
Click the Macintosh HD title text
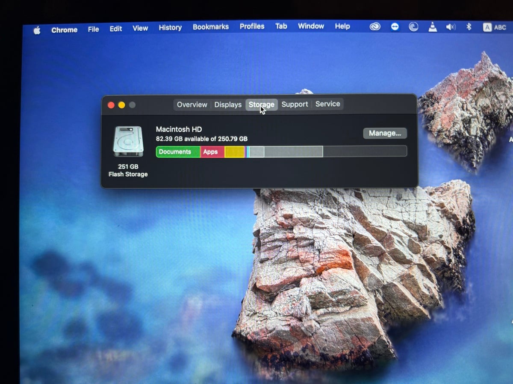click(x=179, y=129)
